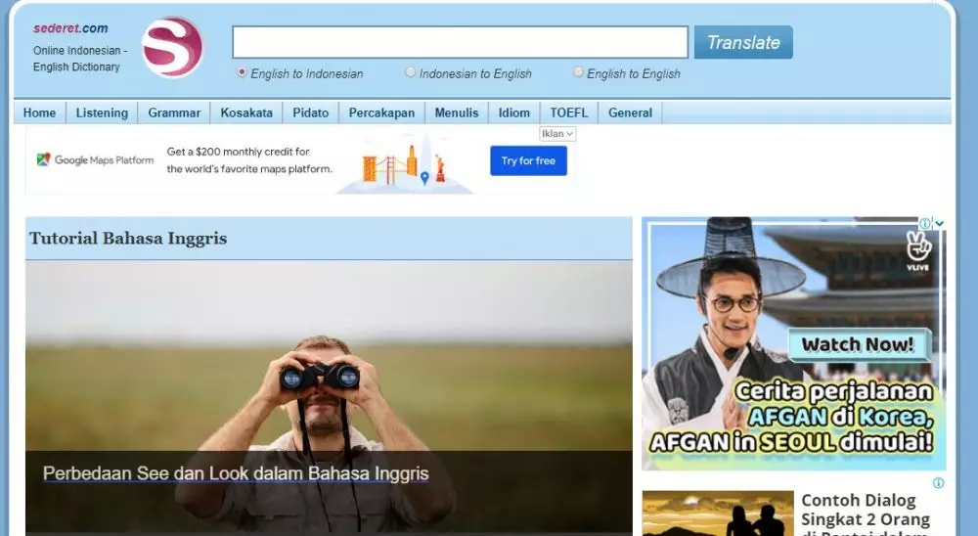
Task: Click the man with binoculars image
Action: 329,397
